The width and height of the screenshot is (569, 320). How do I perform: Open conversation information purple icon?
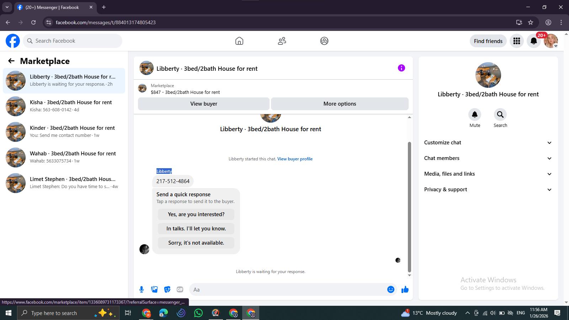402,68
